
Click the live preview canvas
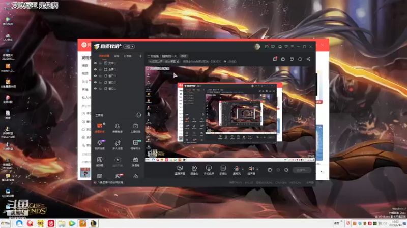click(230, 114)
